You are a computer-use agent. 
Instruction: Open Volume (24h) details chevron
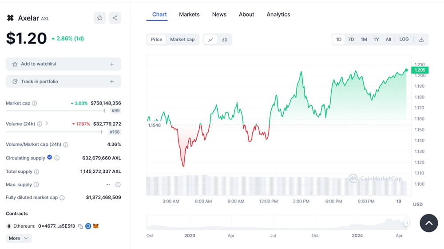47,123
